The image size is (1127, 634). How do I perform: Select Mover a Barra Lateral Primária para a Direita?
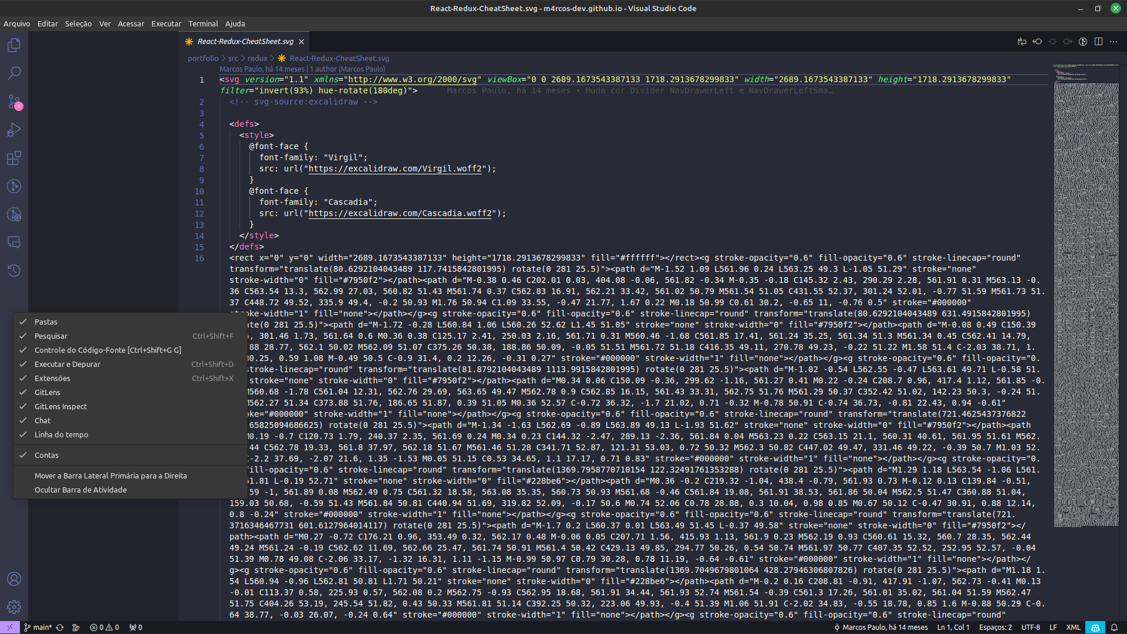point(130,475)
